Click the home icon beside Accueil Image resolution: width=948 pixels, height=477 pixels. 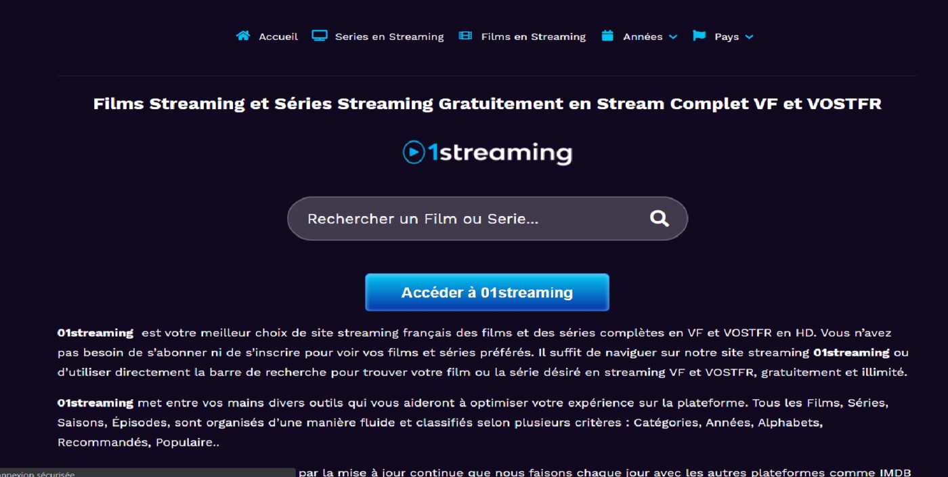tap(243, 36)
